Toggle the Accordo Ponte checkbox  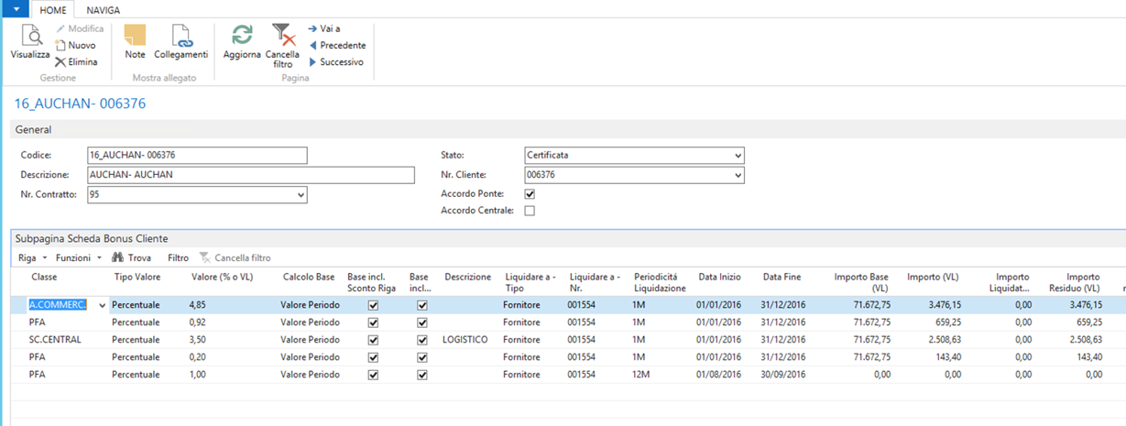[x=530, y=193]
